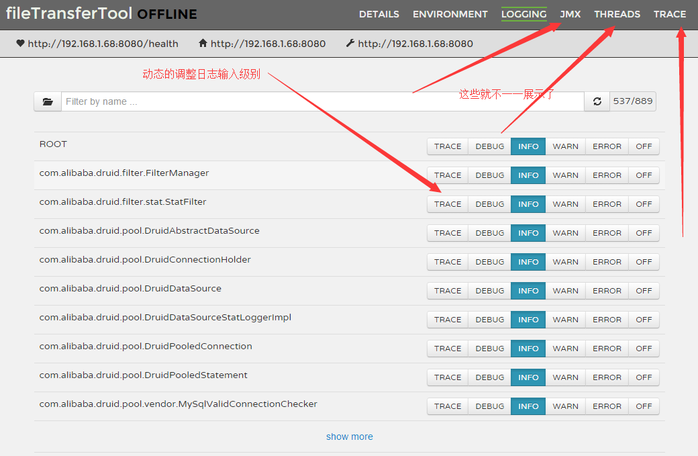The image size is (698, 456).
Task: Click the ROOT logger name
Action: [53, 144]
